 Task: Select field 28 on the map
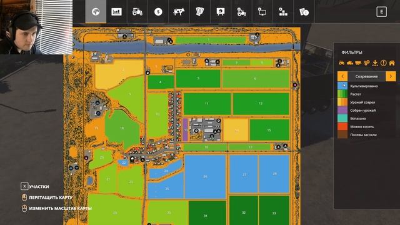[274, 174]
